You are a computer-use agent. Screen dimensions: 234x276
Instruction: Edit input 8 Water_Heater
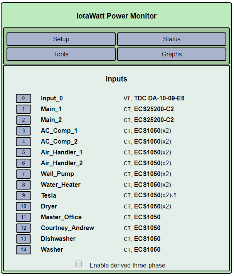coord(24,185)
